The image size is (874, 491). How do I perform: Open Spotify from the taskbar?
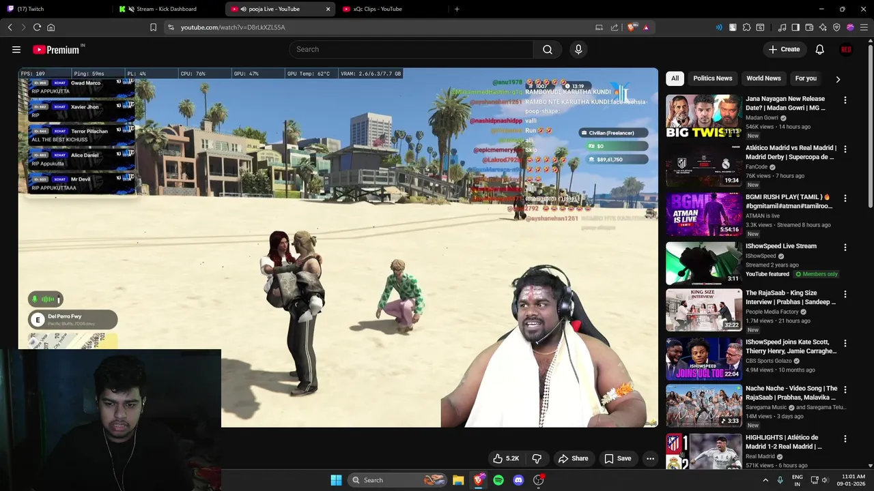click(x=498, y=480)
